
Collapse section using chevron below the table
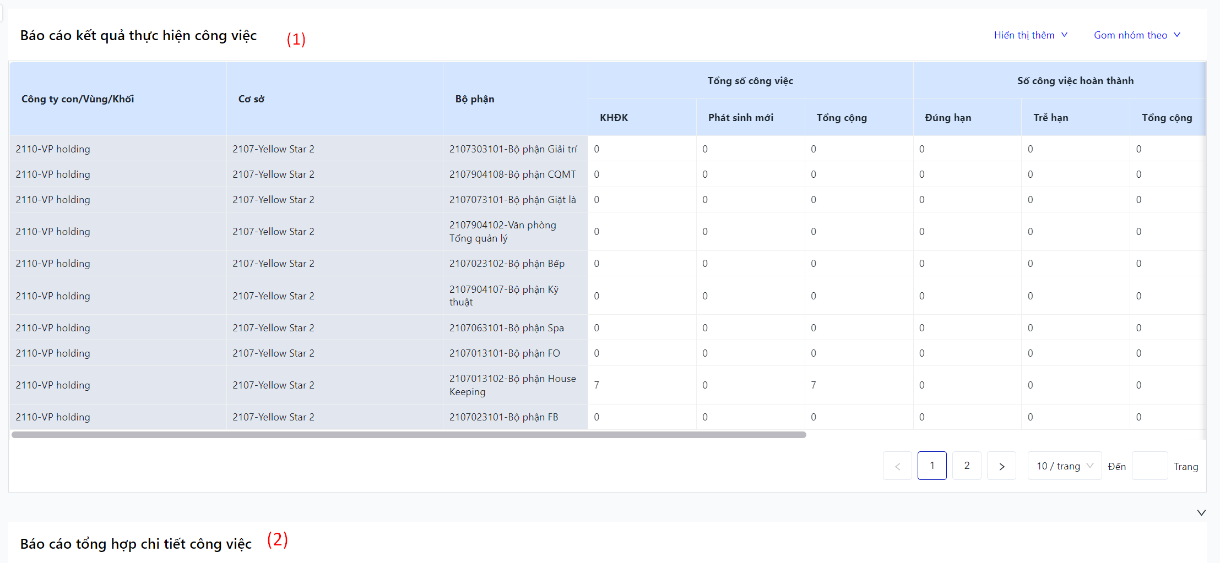[x=1201, y=512]
